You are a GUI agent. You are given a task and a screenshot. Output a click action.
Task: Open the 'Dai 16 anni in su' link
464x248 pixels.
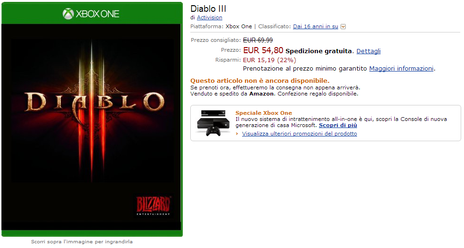[x=316, y=26]
